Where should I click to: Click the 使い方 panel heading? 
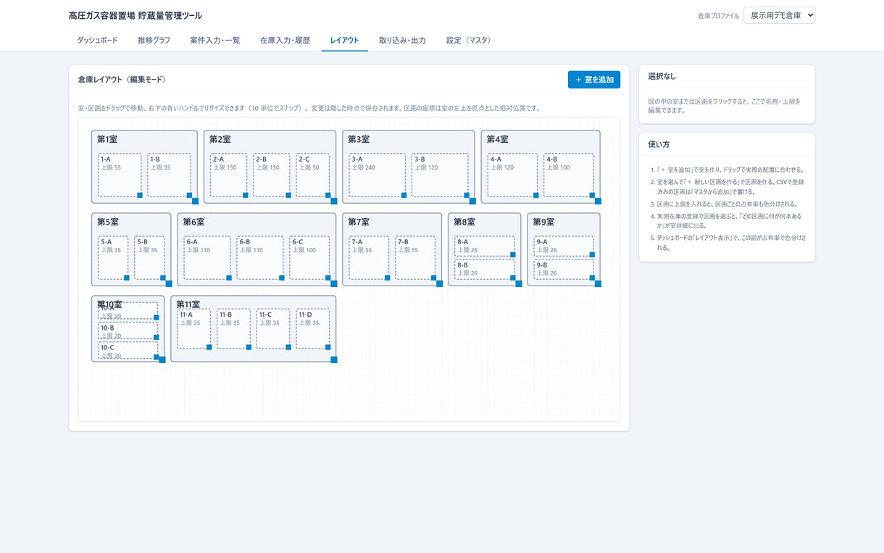pos(659,144)
